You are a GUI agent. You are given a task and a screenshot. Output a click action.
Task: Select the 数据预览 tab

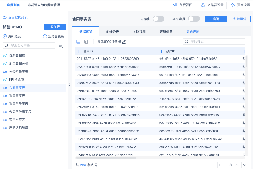[86, 32]
